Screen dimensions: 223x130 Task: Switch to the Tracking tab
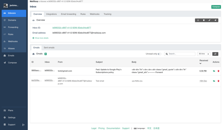click(107, 14)
